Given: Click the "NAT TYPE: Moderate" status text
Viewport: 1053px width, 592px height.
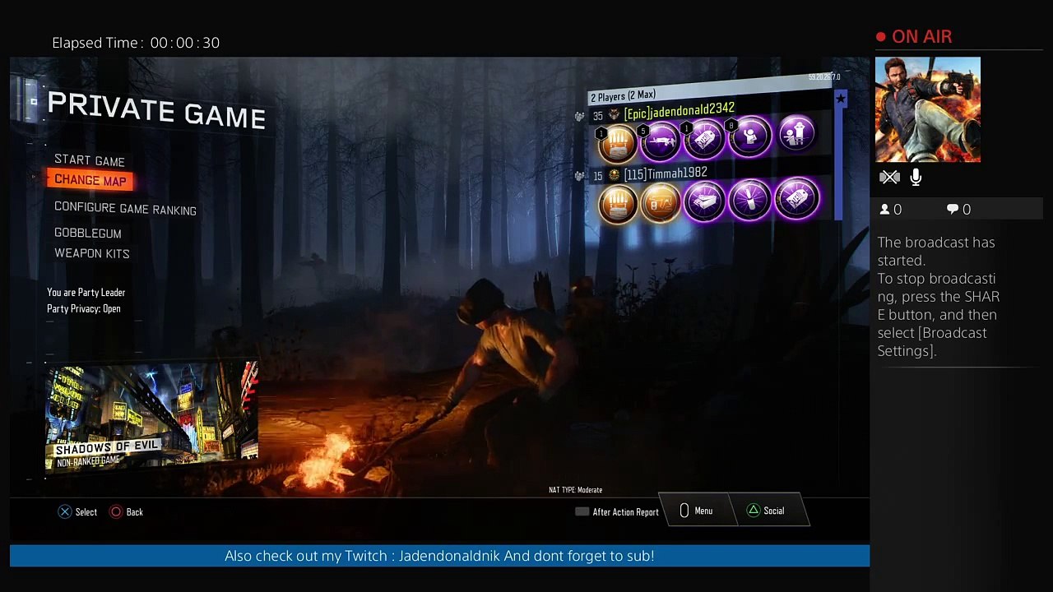Looking at the screenshot, I should 576,490.
